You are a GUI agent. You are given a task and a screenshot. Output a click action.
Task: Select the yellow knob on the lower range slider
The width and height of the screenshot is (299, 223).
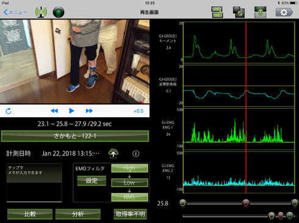click(x=272, y=216)
